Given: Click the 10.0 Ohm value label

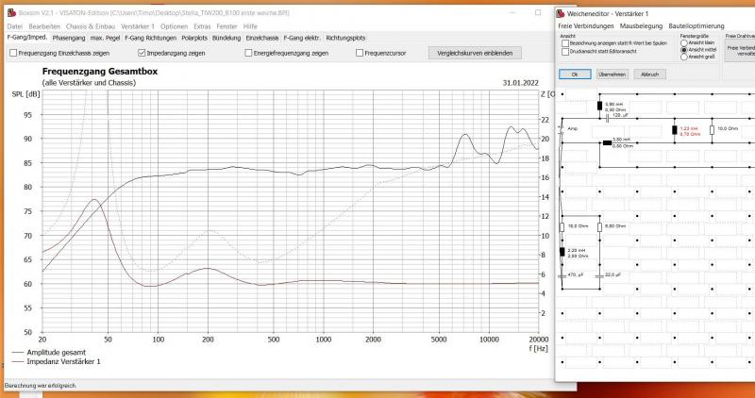Looking at the screenshot, I should click(728, 128).
